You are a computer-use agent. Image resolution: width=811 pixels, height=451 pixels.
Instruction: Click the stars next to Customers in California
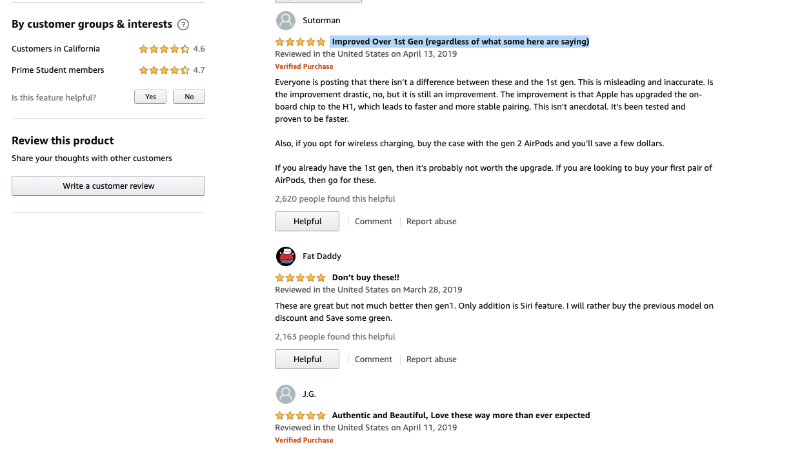164,48
